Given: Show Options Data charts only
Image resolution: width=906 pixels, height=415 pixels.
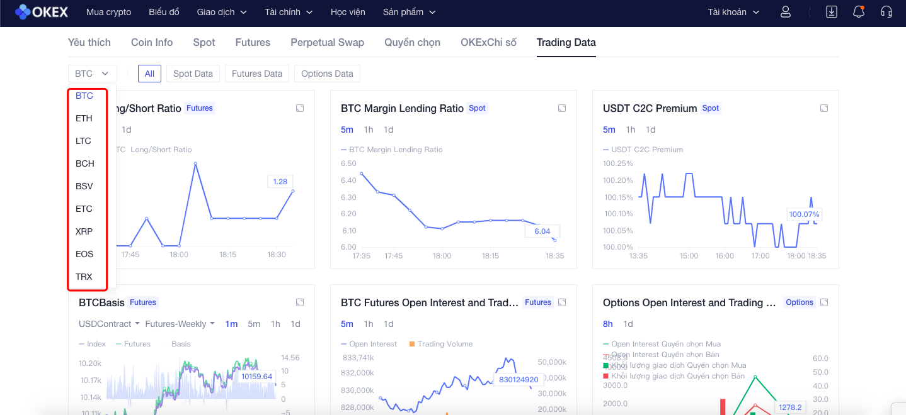Looking at the screenshot, I should (x=327, y=74).
